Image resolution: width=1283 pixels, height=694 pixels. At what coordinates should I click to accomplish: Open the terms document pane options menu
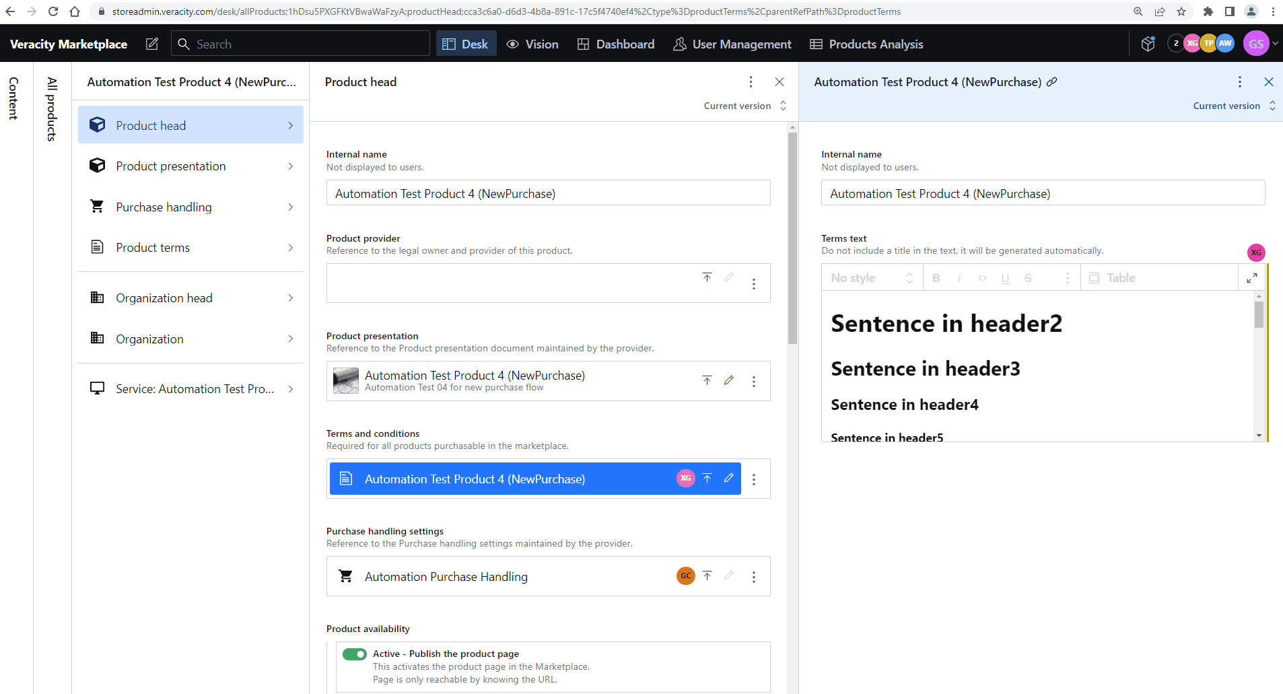point(1240,82)
